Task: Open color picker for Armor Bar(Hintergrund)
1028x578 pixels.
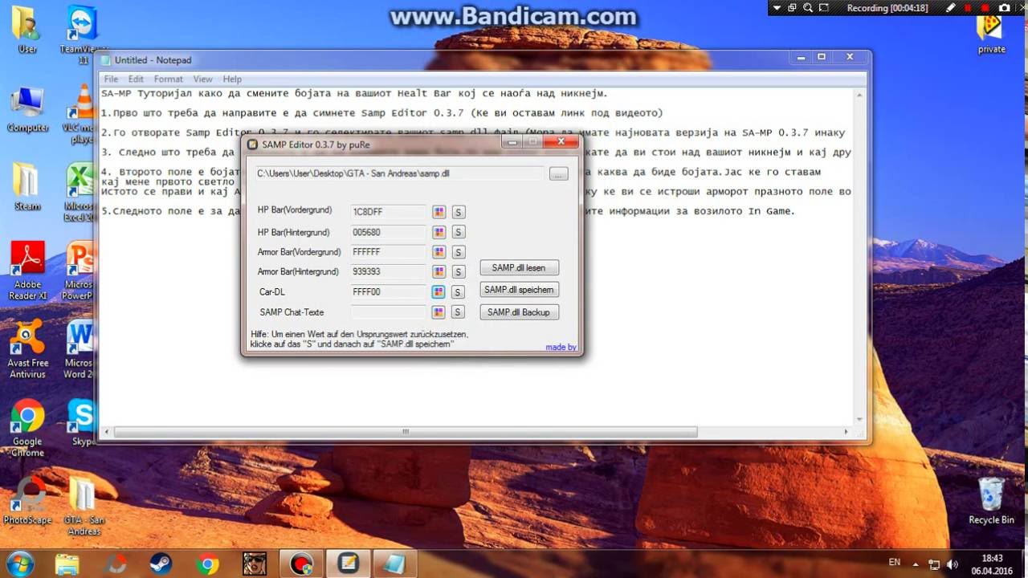Action: click(x=439, y=272)
